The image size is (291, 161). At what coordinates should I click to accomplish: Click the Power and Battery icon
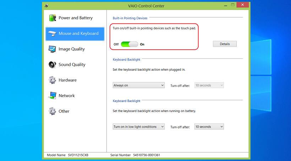click(x=53, y=18)
